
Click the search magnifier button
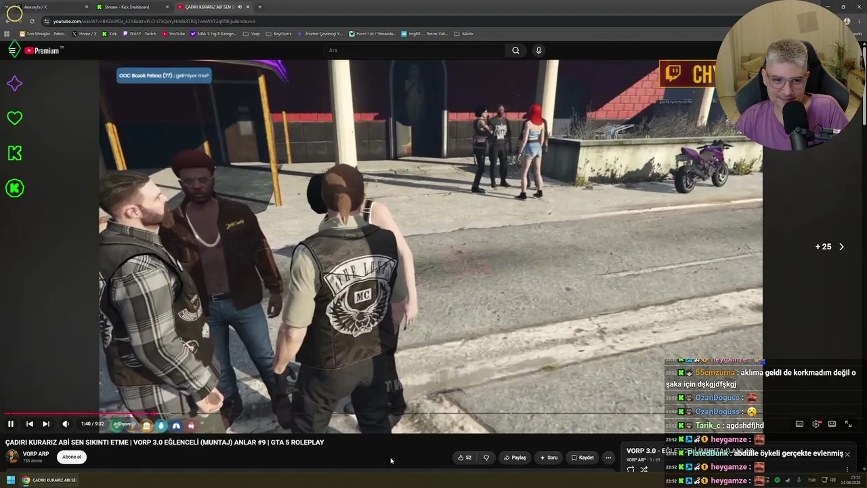tap(515, 50)
